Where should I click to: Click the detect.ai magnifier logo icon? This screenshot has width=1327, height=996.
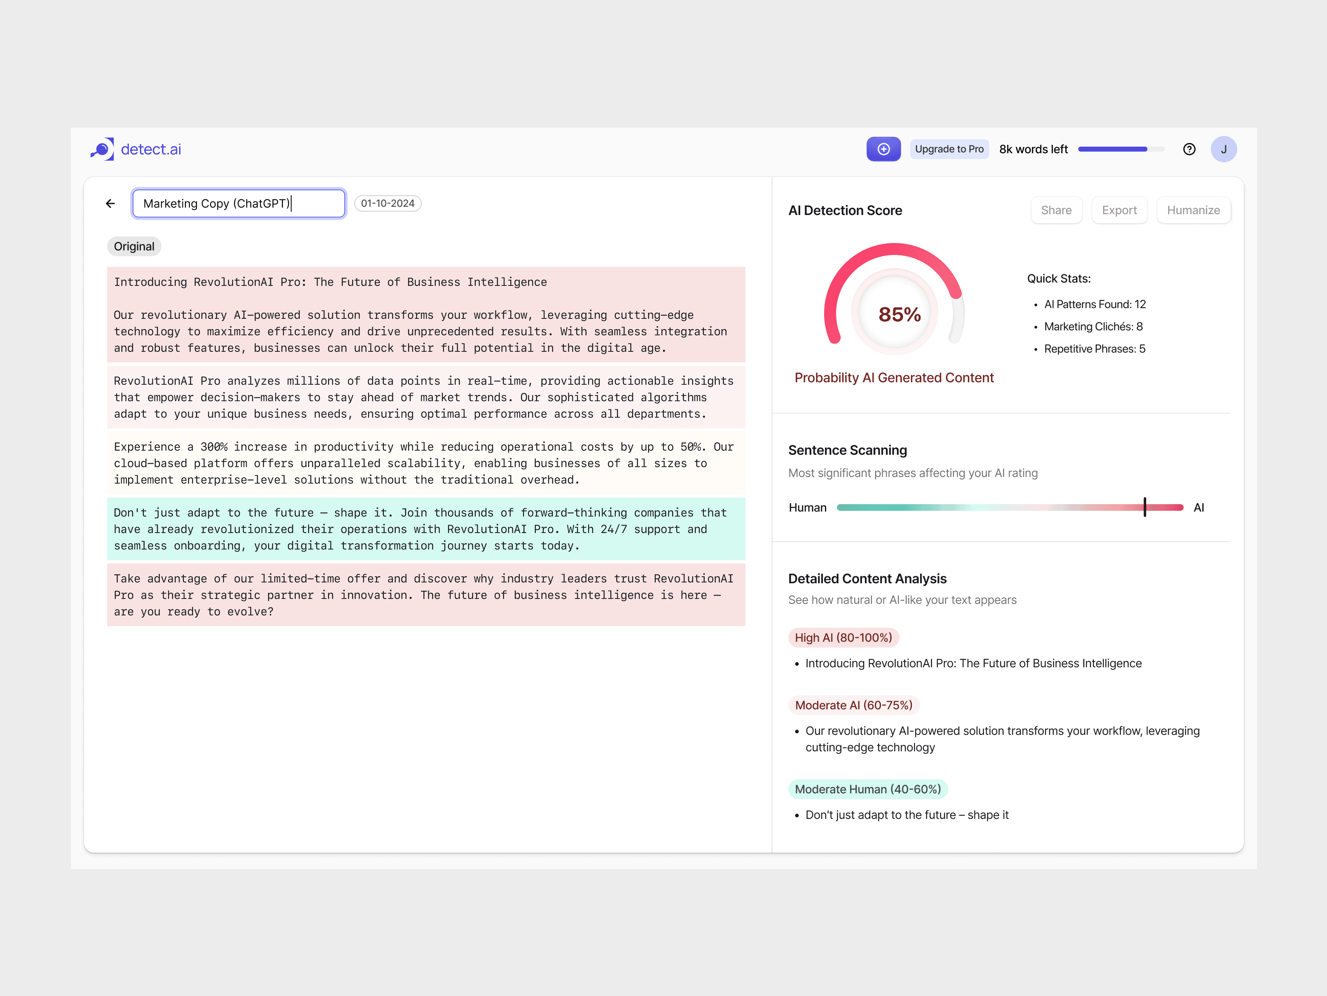tap(102, 149)
